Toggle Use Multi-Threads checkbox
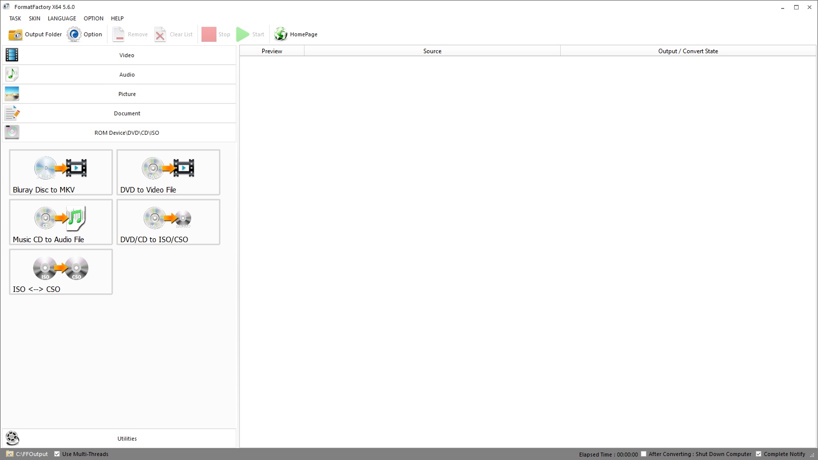Screen dimensions: 818x460 click(57, 454)
